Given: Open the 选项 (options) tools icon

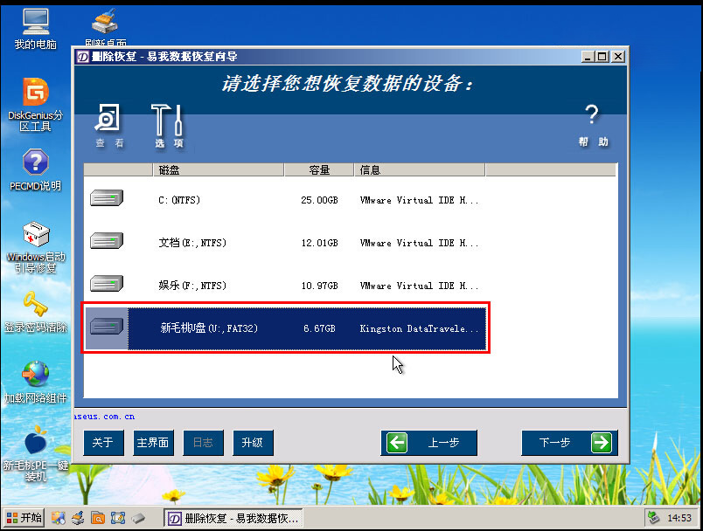Looking at the screenshot, I should click(x=167, y=120).
